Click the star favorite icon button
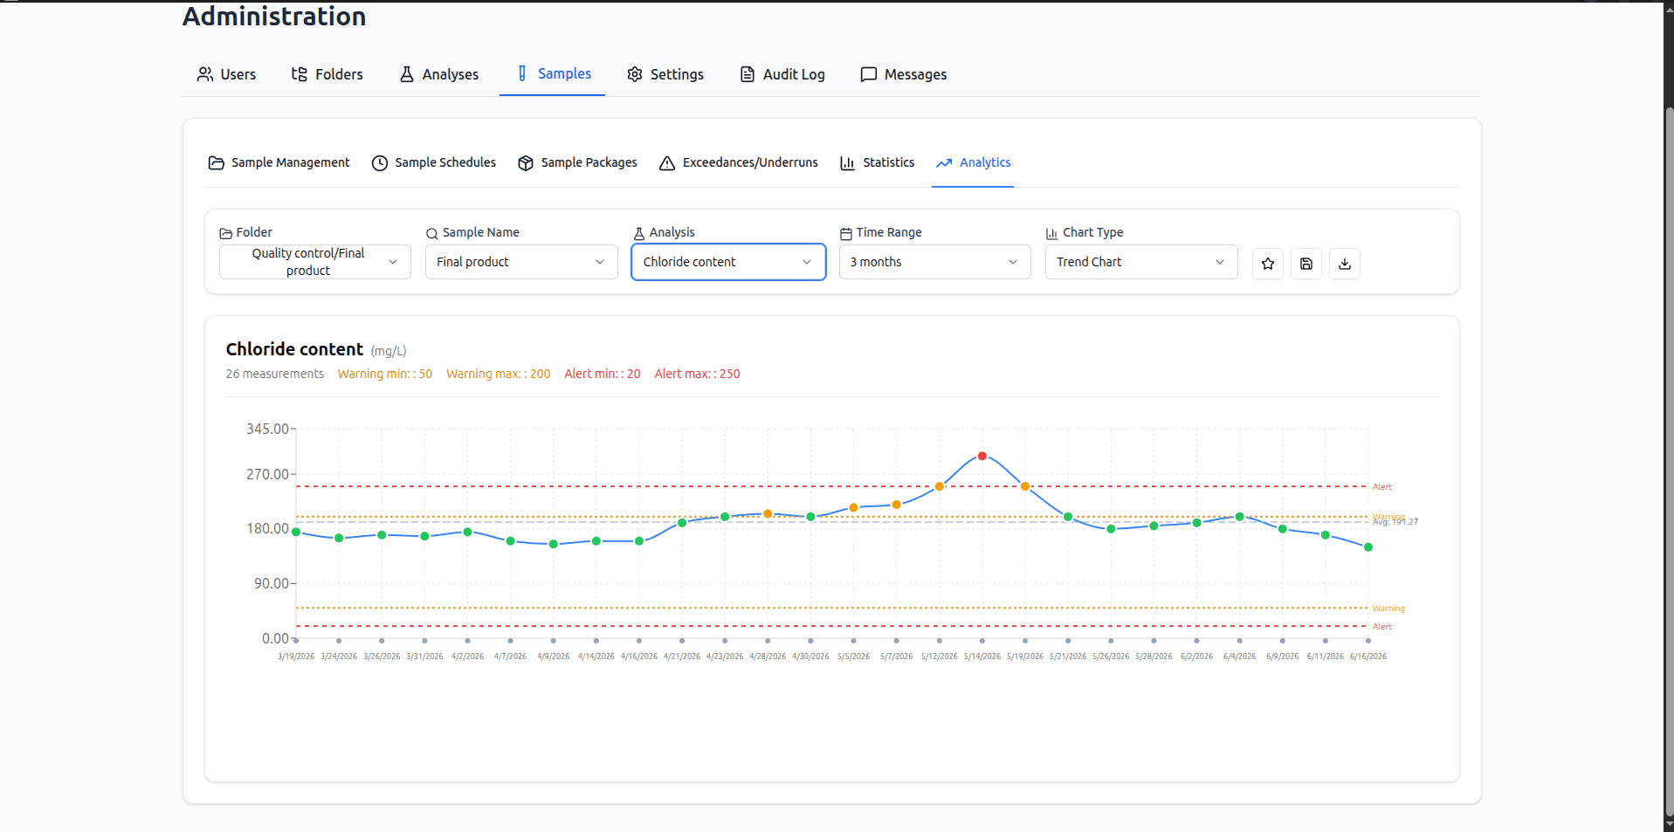 click(x=1268, y=264)
